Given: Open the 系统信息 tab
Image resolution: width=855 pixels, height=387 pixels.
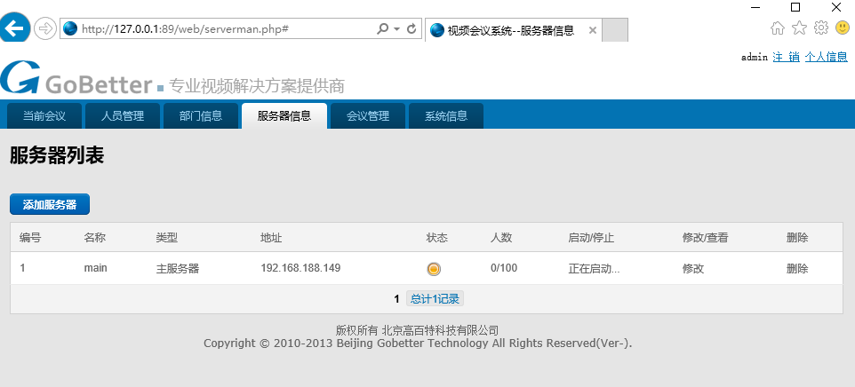Looking at the screenshot, I should 446,116.
